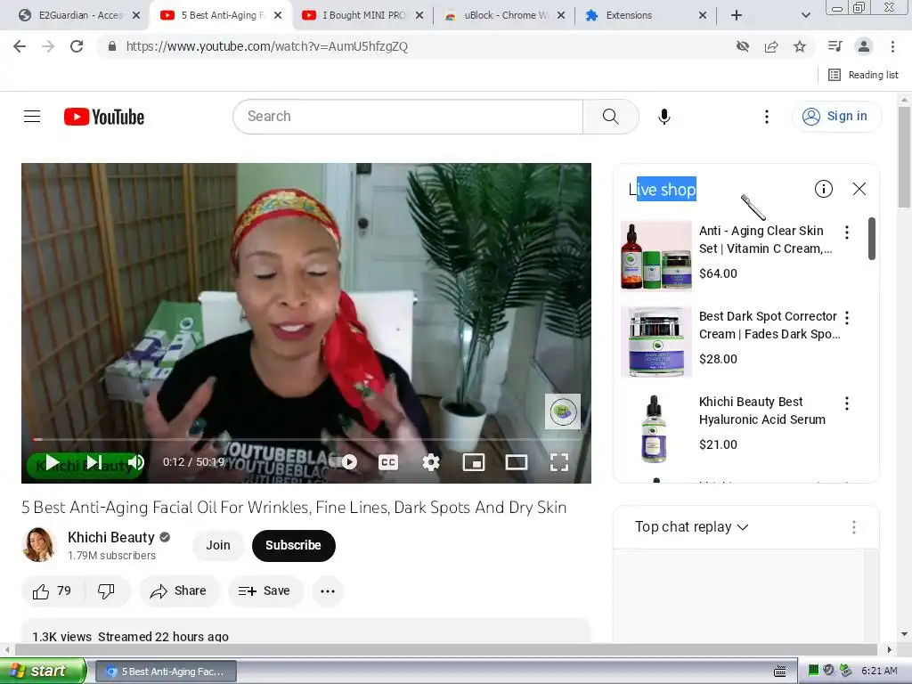Show Live shop info icon

(x=824, y=189)
